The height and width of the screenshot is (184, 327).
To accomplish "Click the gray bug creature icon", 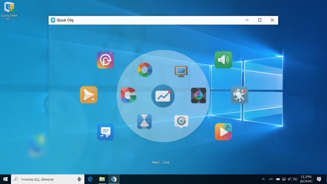I will (240, 95).
